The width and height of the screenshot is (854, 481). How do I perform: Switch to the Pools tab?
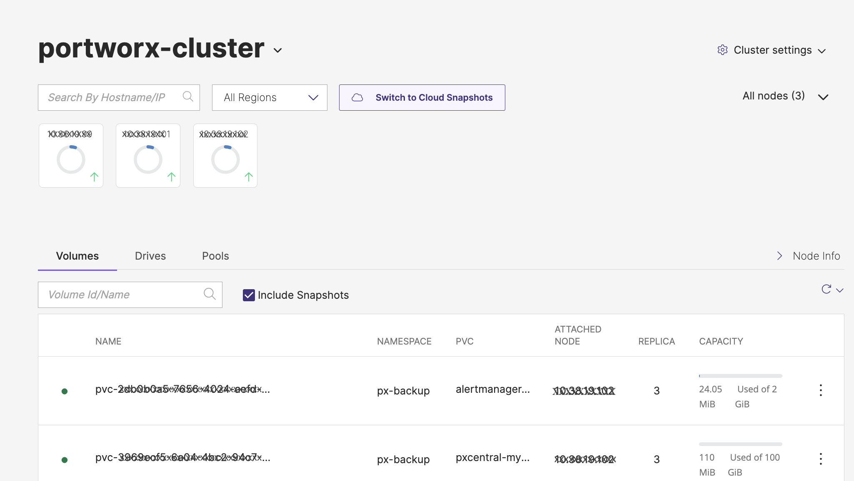(215, 256)
